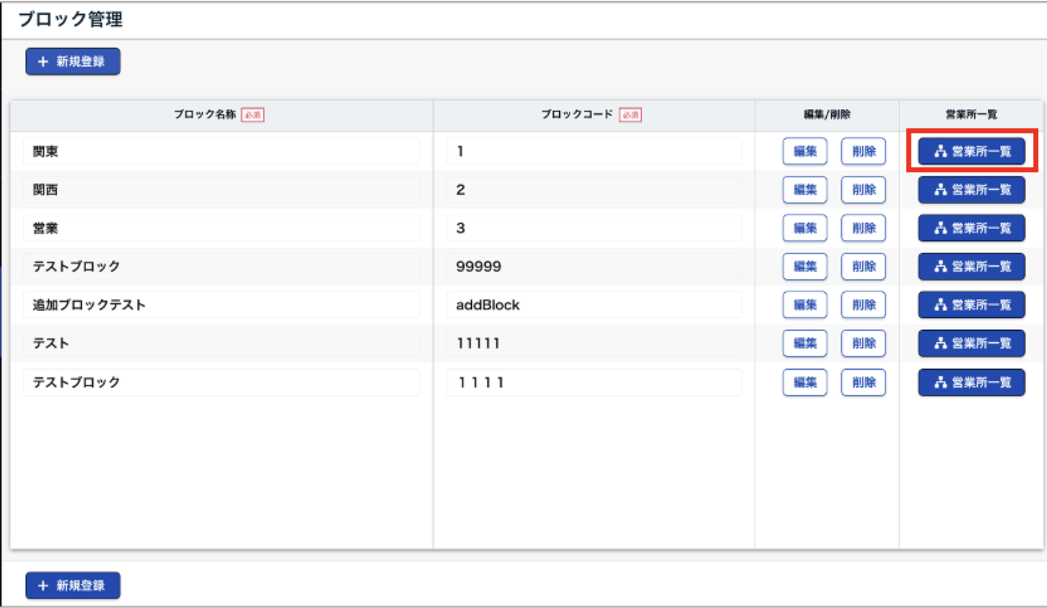1047x608 pixels.
Task: Delete the row with code 99999
Action: (863, 267)
